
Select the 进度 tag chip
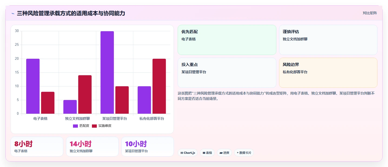coord(224,153)
